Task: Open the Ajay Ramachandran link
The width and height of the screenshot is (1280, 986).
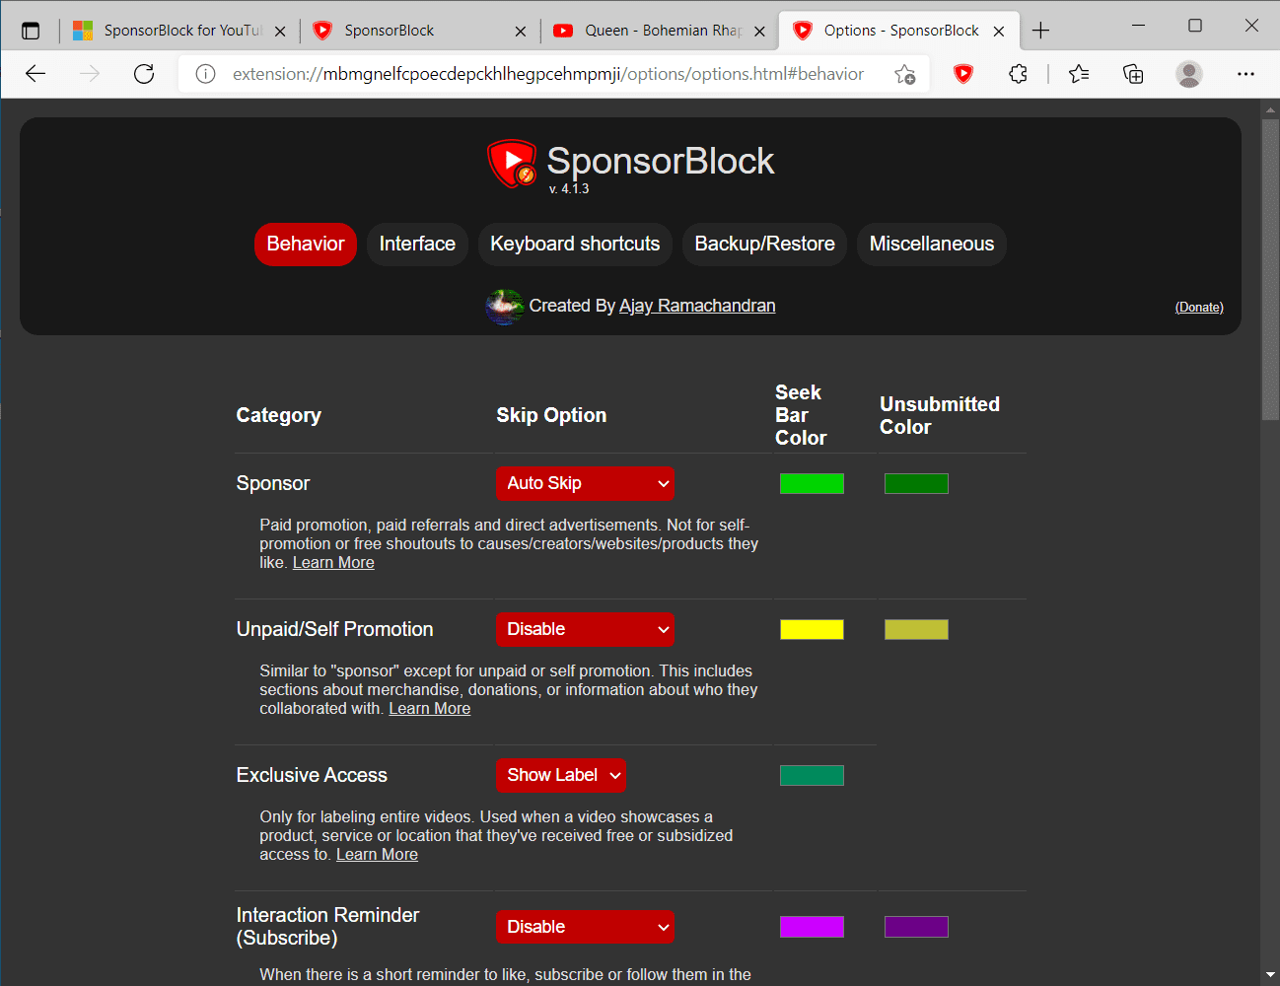Action: [697, 306]
